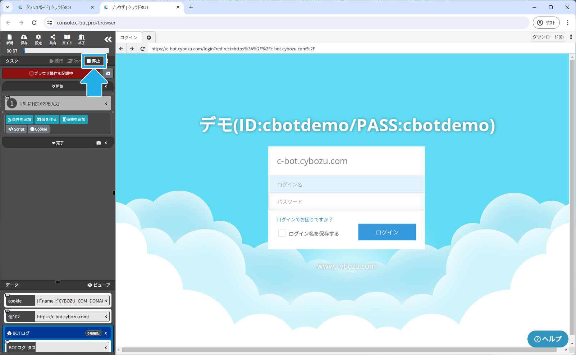Open 設定 gear settings in bot toolbar

(38, 39)
